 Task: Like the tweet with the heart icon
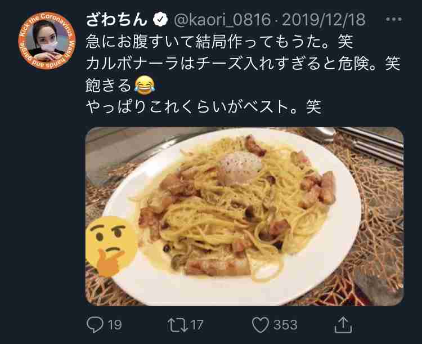261,325
